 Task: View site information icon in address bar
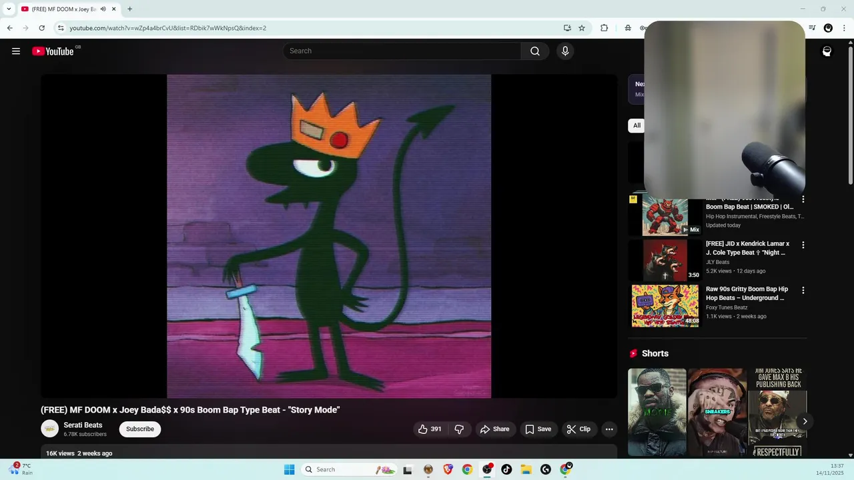(x=61, y=28)
